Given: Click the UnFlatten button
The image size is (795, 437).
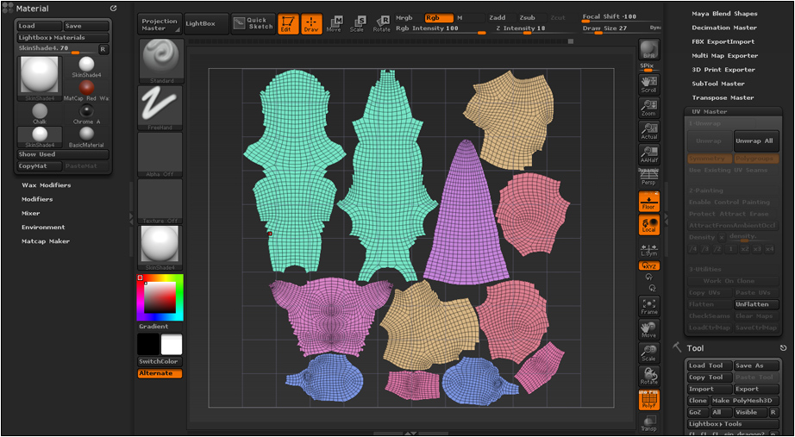Looking at the screenshot, I should click(x=756, y=304).
